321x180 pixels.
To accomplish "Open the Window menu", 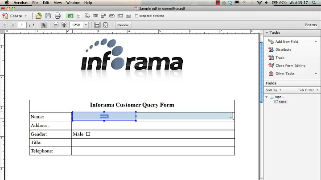I will (73, 3).
